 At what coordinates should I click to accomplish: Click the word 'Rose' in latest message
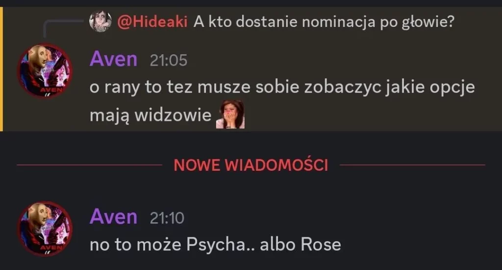321,245
